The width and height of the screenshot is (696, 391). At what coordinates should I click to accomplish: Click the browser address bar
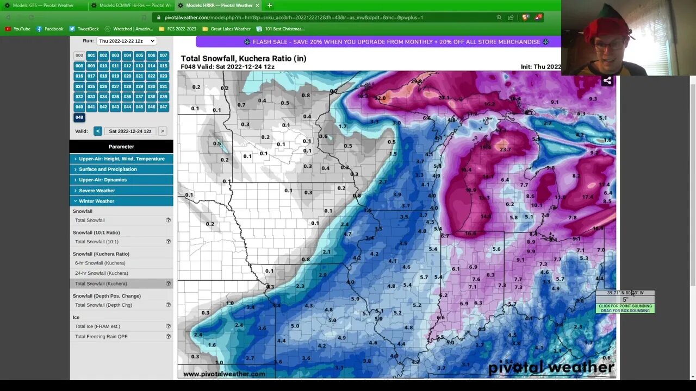click(x=326, y=17)
